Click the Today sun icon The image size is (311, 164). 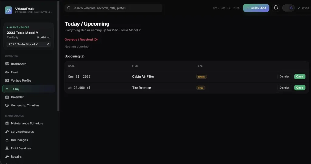tap(7, 89)
